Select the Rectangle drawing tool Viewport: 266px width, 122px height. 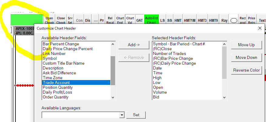tap(243, 20)
